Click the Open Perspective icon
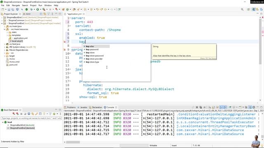The image size is (264, 148). click(248, 9)
